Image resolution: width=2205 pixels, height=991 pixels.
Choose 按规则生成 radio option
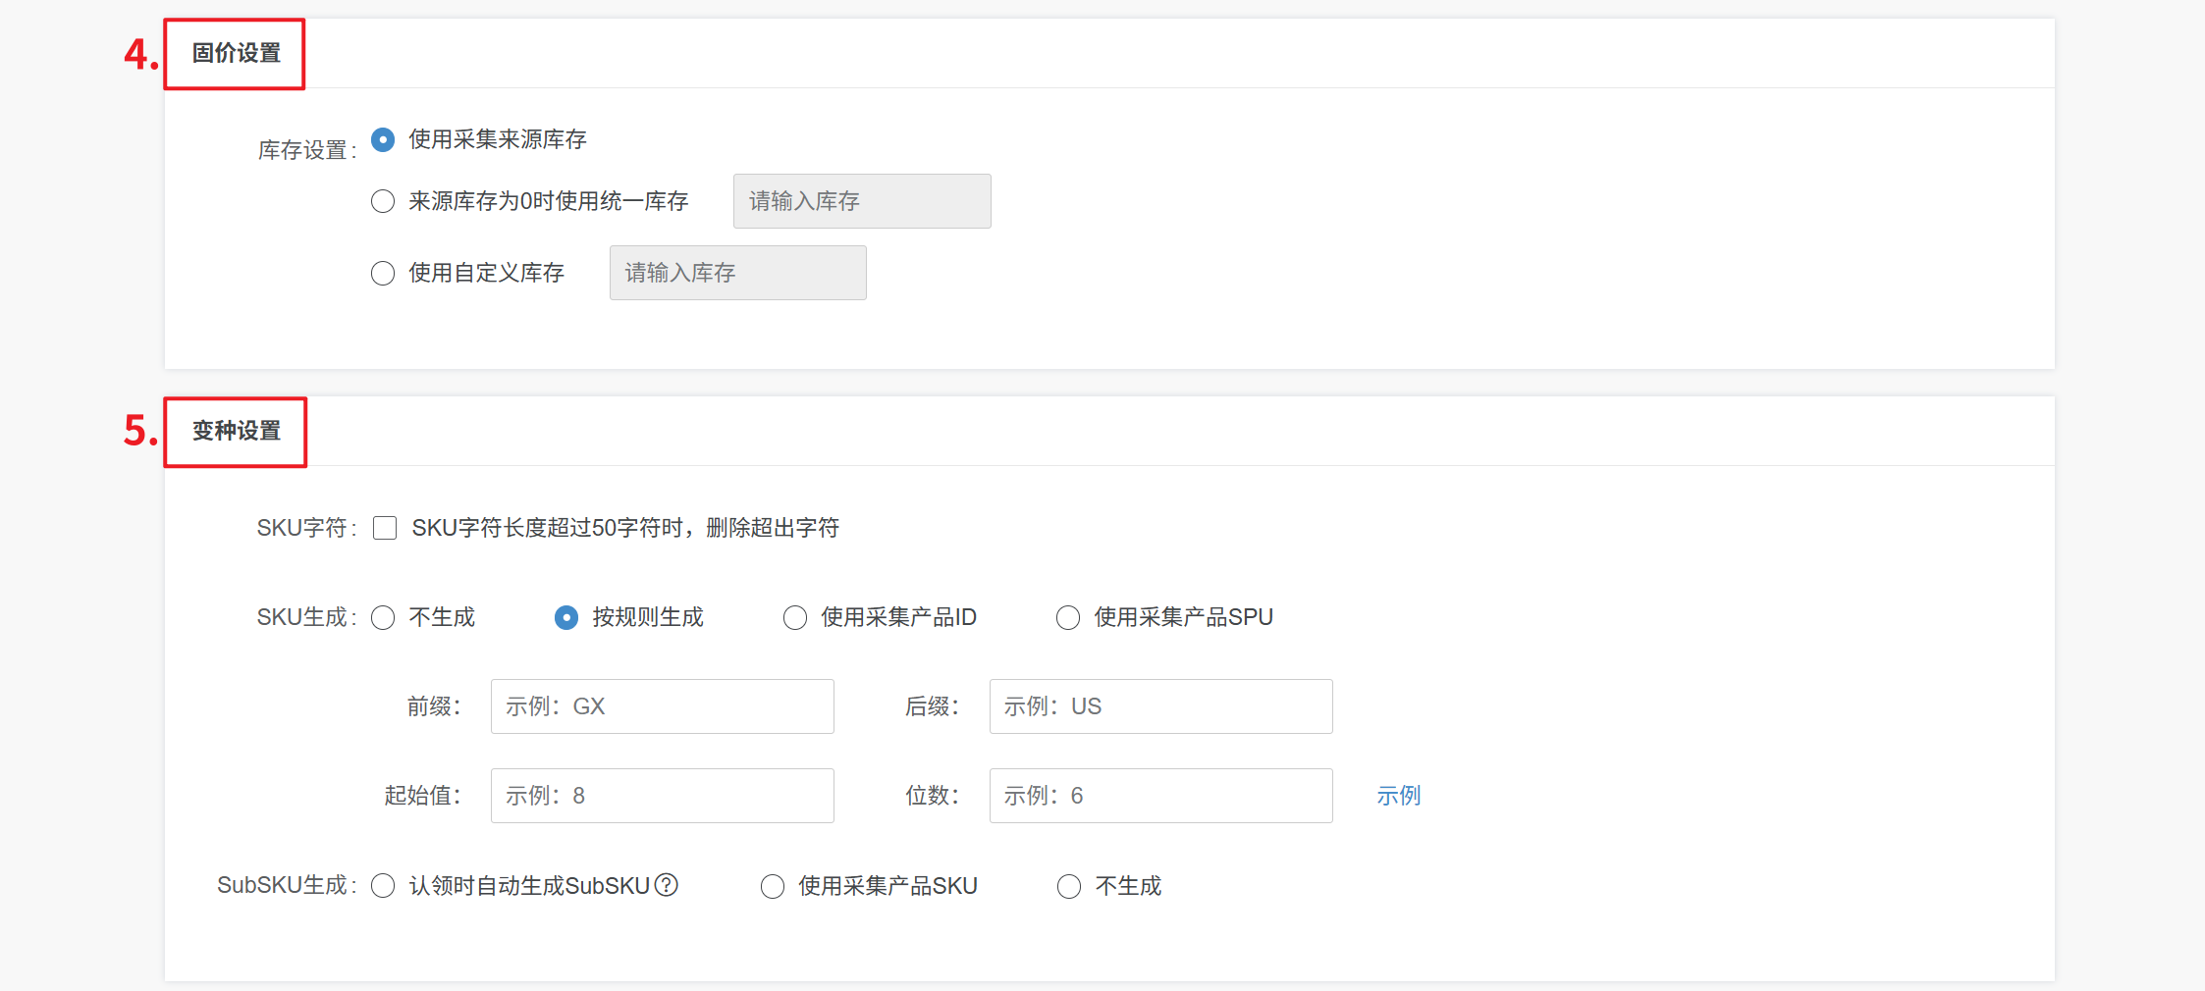tap(566, 617)
